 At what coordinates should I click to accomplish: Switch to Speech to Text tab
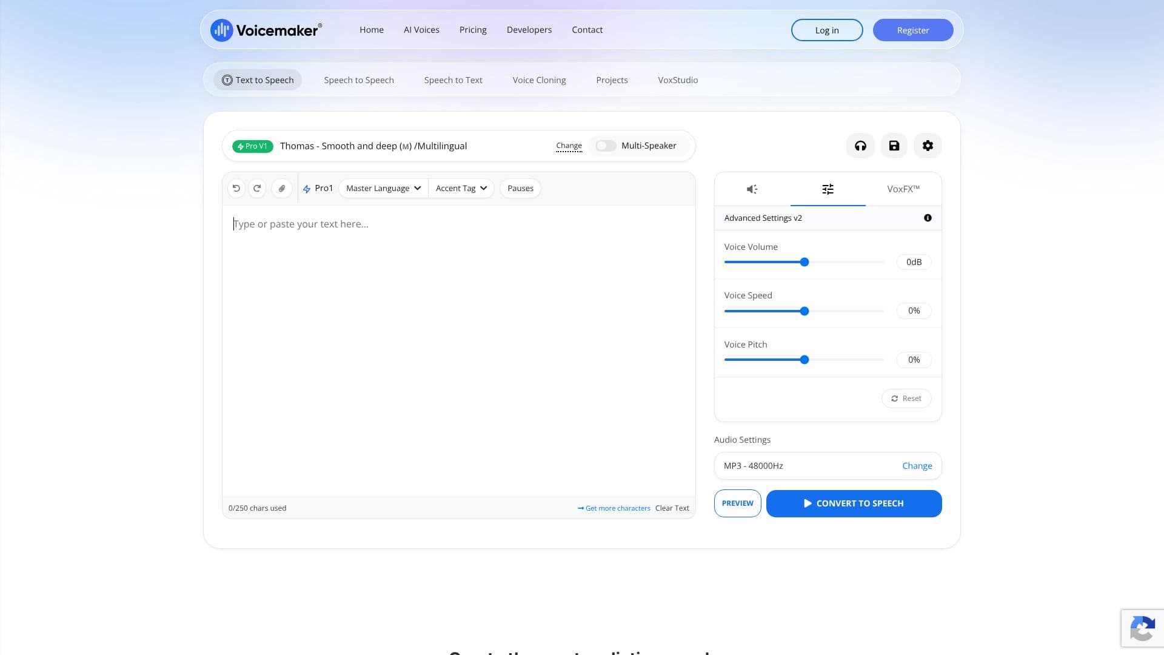click(453, 80)
